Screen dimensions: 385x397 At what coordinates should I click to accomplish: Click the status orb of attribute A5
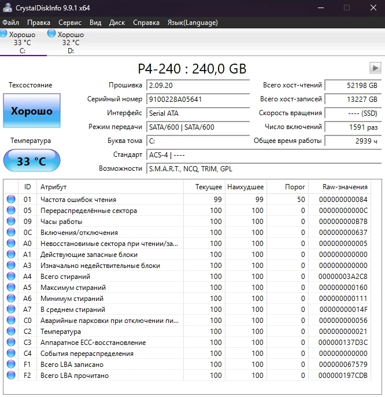(x=11, y=288)
